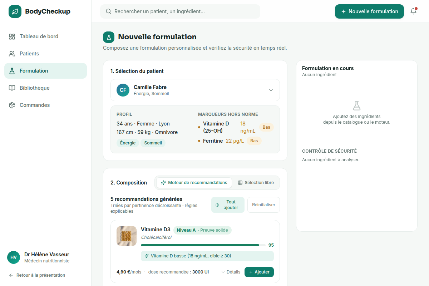429x286 pixels.
Task: Click the Formulation en cours heading
Action: pos(328,68)
